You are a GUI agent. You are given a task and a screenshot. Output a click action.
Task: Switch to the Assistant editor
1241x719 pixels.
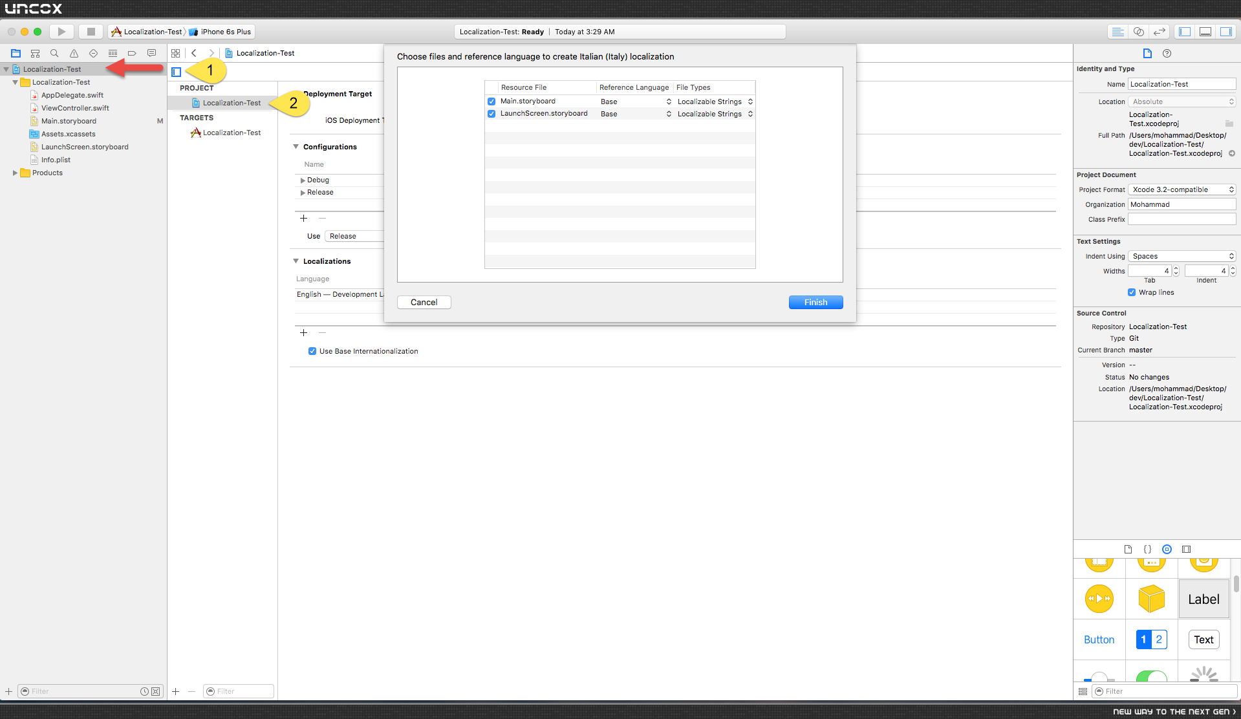coord(1139,32)
